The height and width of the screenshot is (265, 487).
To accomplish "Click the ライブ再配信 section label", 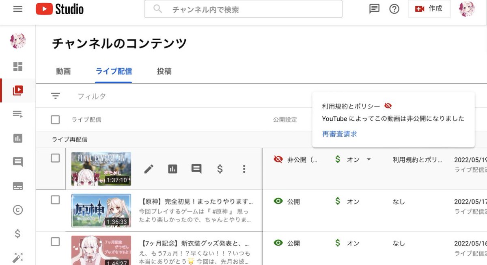I will (x=69, y=139).
